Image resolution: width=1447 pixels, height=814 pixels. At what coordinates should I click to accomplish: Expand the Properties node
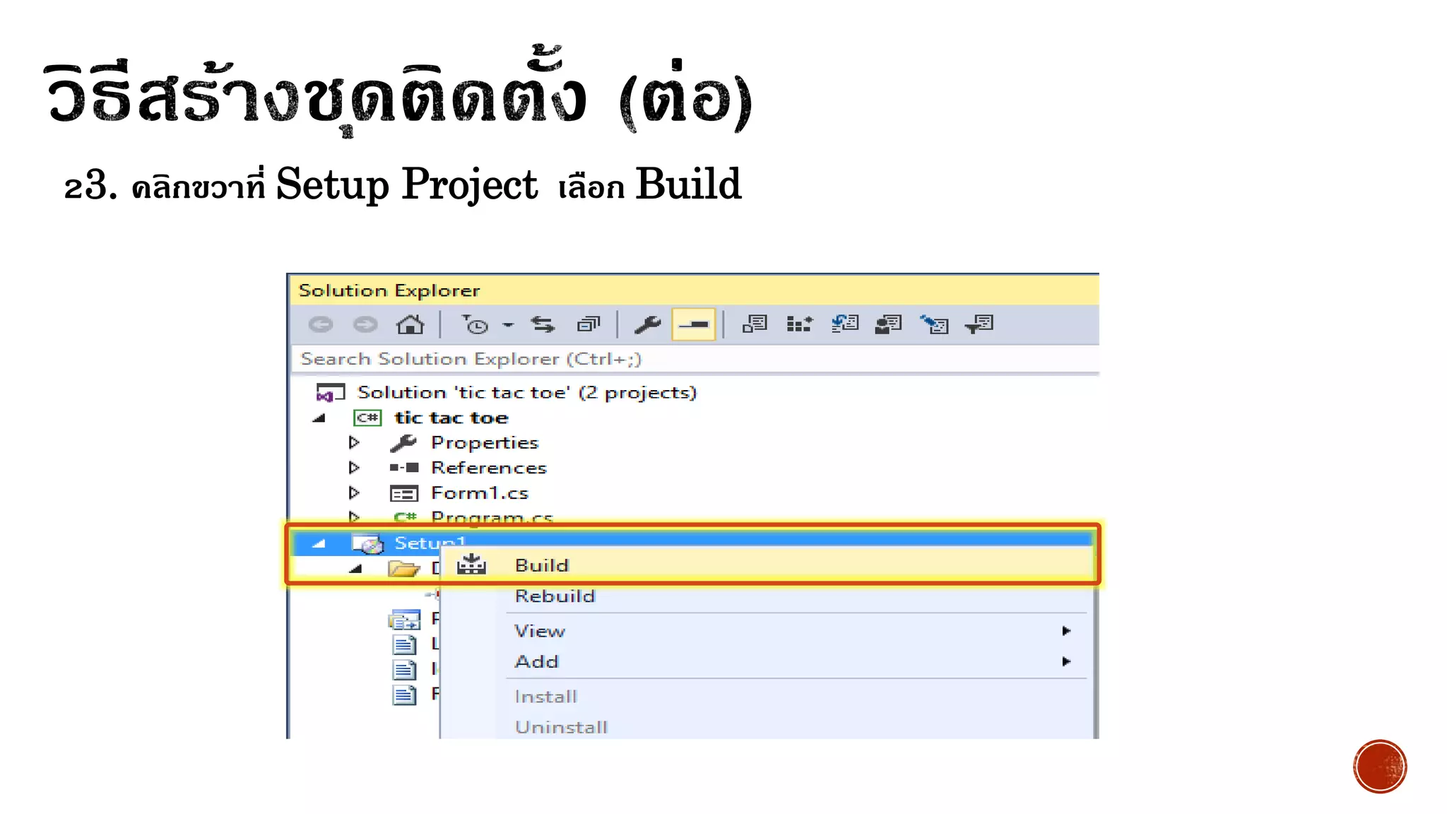pyautogui.click(x=354, y=442)
